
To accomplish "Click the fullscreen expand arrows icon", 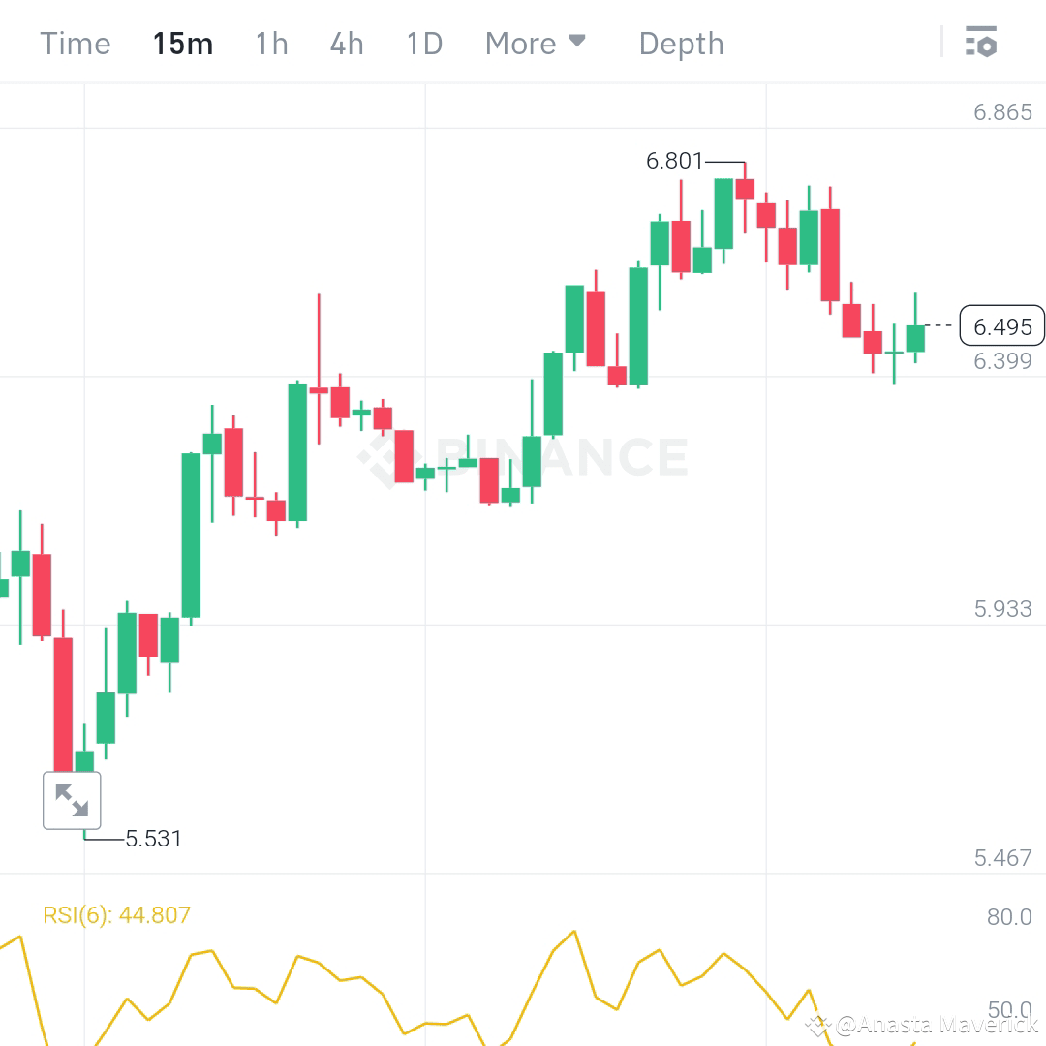I will (72, 800).
